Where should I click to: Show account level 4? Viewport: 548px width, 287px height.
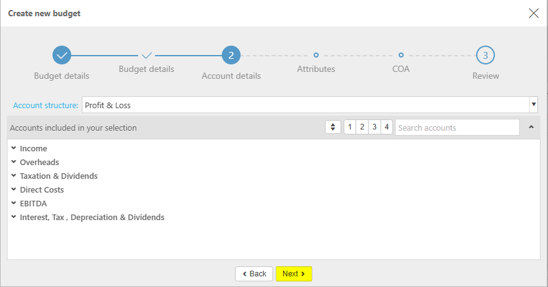(x=387, y=128)
